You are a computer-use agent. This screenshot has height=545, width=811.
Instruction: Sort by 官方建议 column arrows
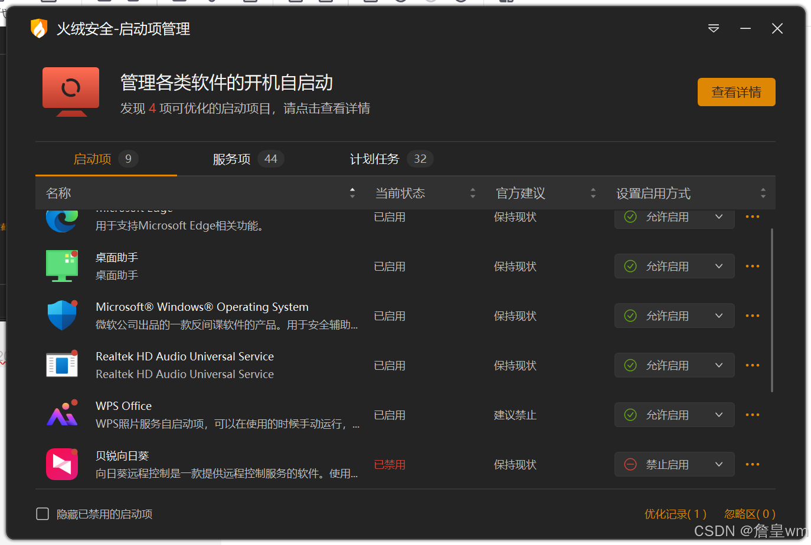(x=593, y=193)
